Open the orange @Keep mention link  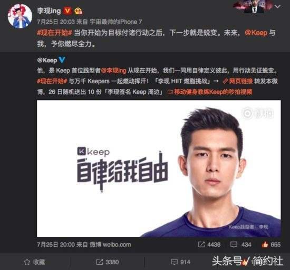coord(256,33)
